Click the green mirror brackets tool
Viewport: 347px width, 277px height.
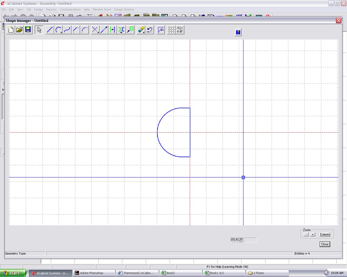[x=121, y=30]
